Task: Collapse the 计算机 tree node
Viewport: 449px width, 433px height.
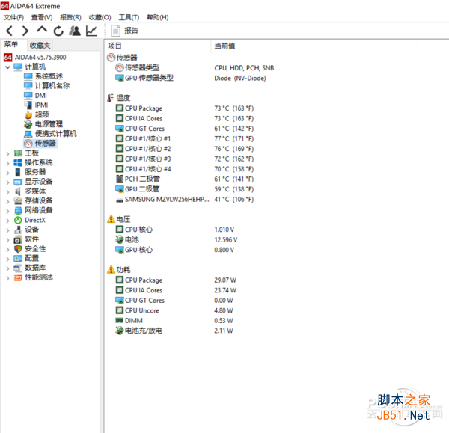Action: click(x=7, y=67)
